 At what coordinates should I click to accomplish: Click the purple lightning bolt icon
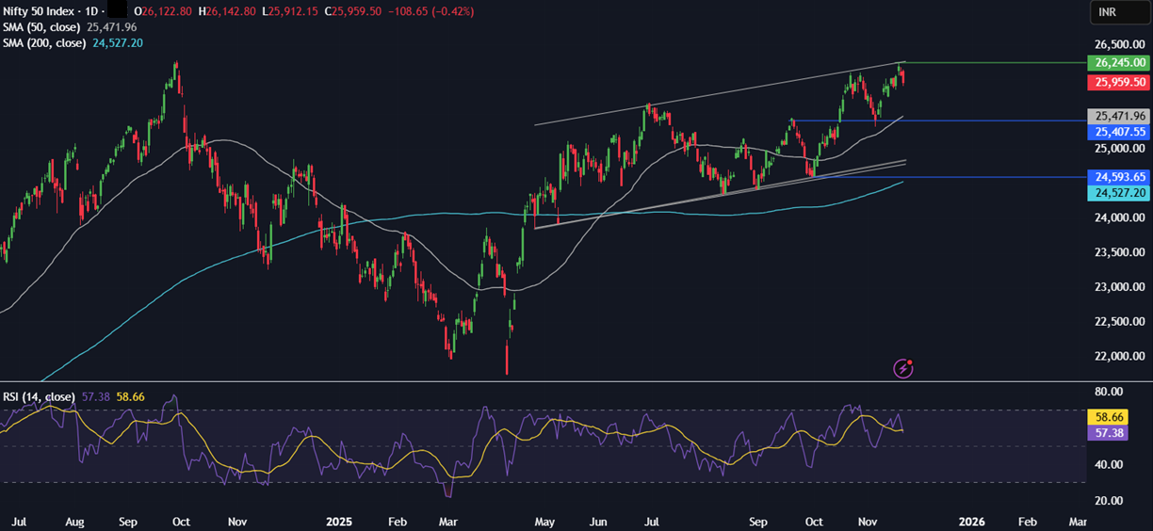point(902,368)
